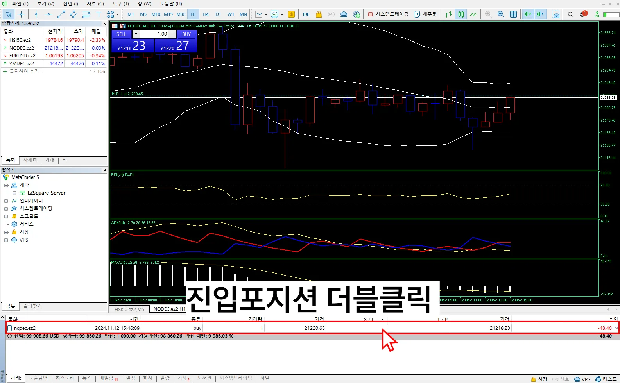Select the trendline drawing tool
This screenshot has width=620, height=383.
pos(61,14)
